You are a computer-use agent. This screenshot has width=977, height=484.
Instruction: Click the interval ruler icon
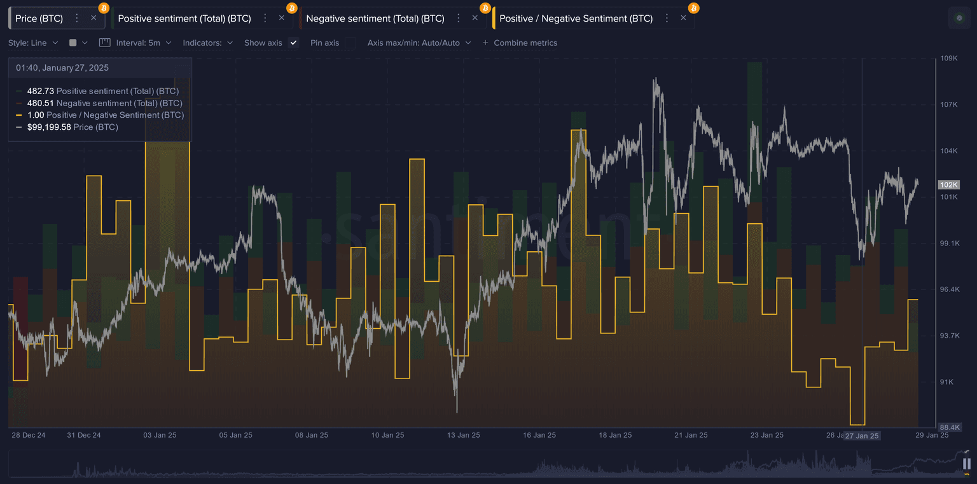[105, 43]
